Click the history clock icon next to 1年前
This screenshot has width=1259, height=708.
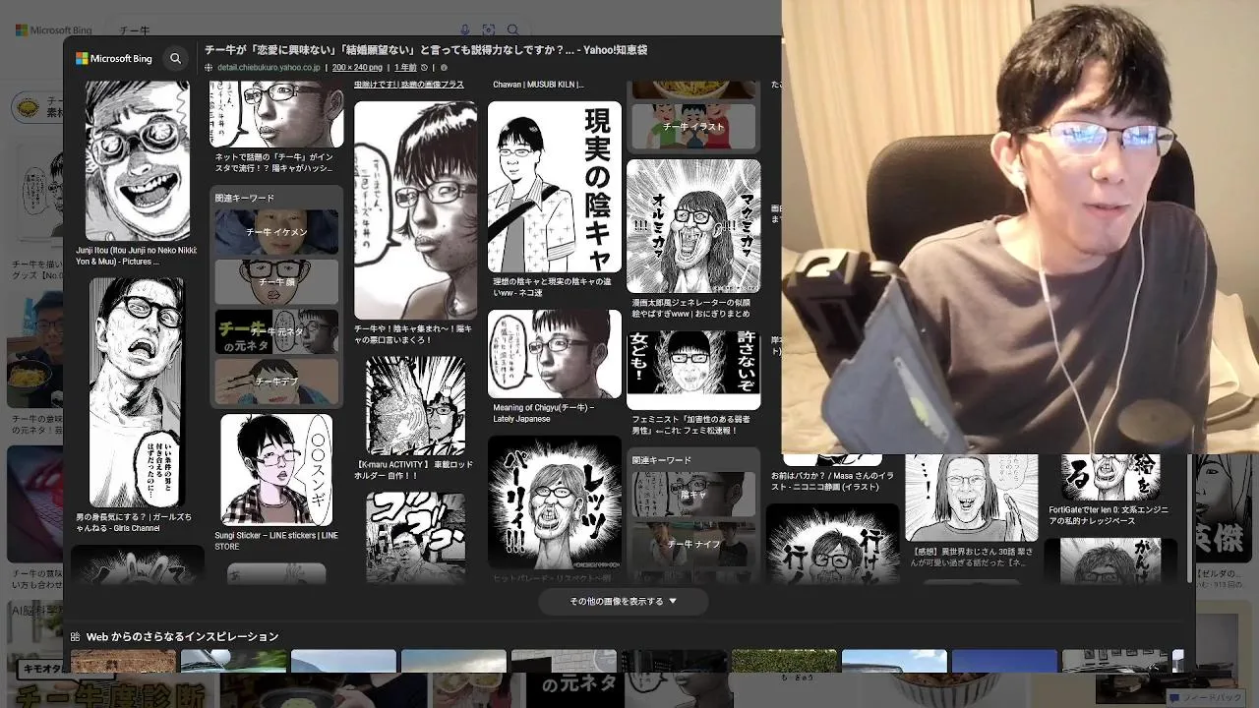424,68
